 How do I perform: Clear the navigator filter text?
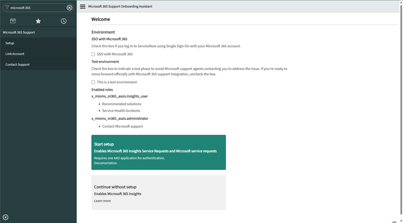[69, 8]
